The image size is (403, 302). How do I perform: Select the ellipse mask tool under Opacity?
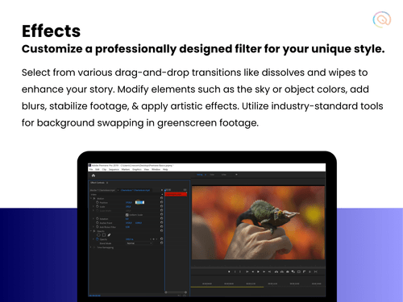click(98, 235)
